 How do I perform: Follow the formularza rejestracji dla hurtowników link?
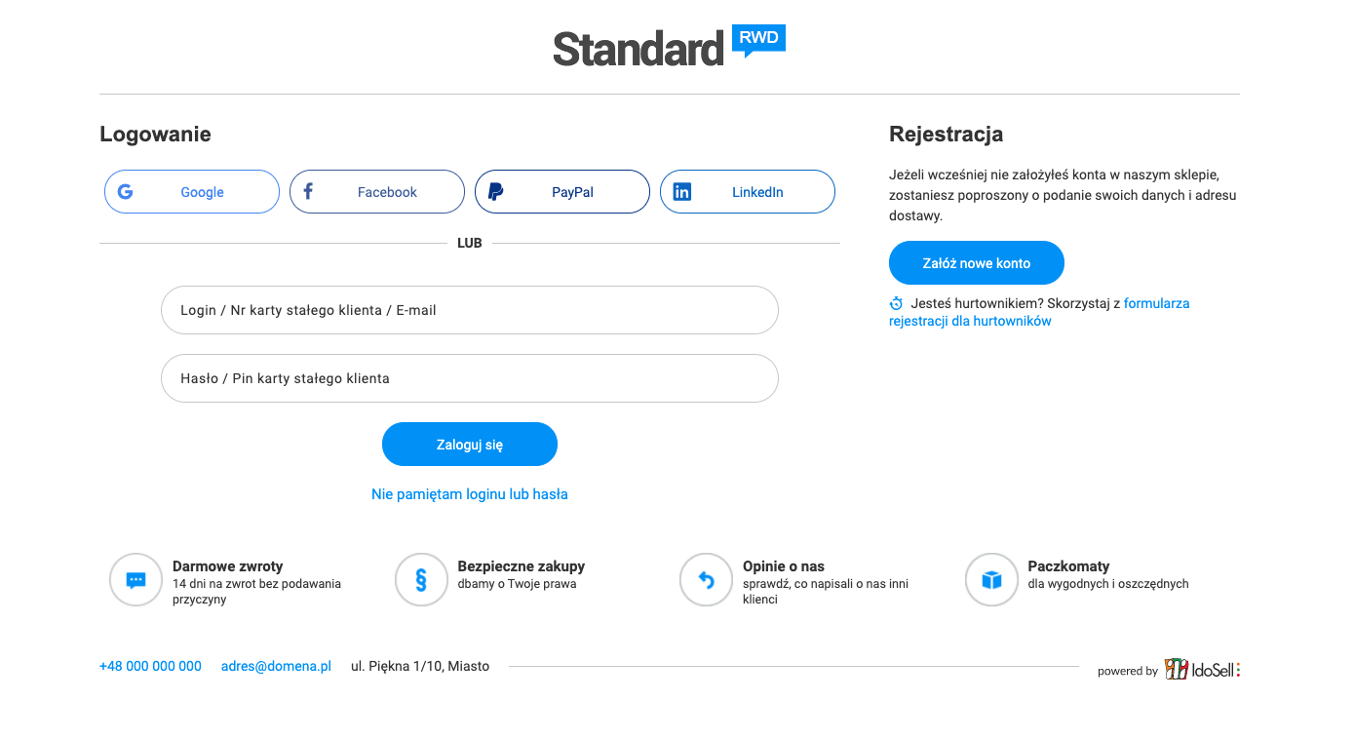coord(1039,312)
